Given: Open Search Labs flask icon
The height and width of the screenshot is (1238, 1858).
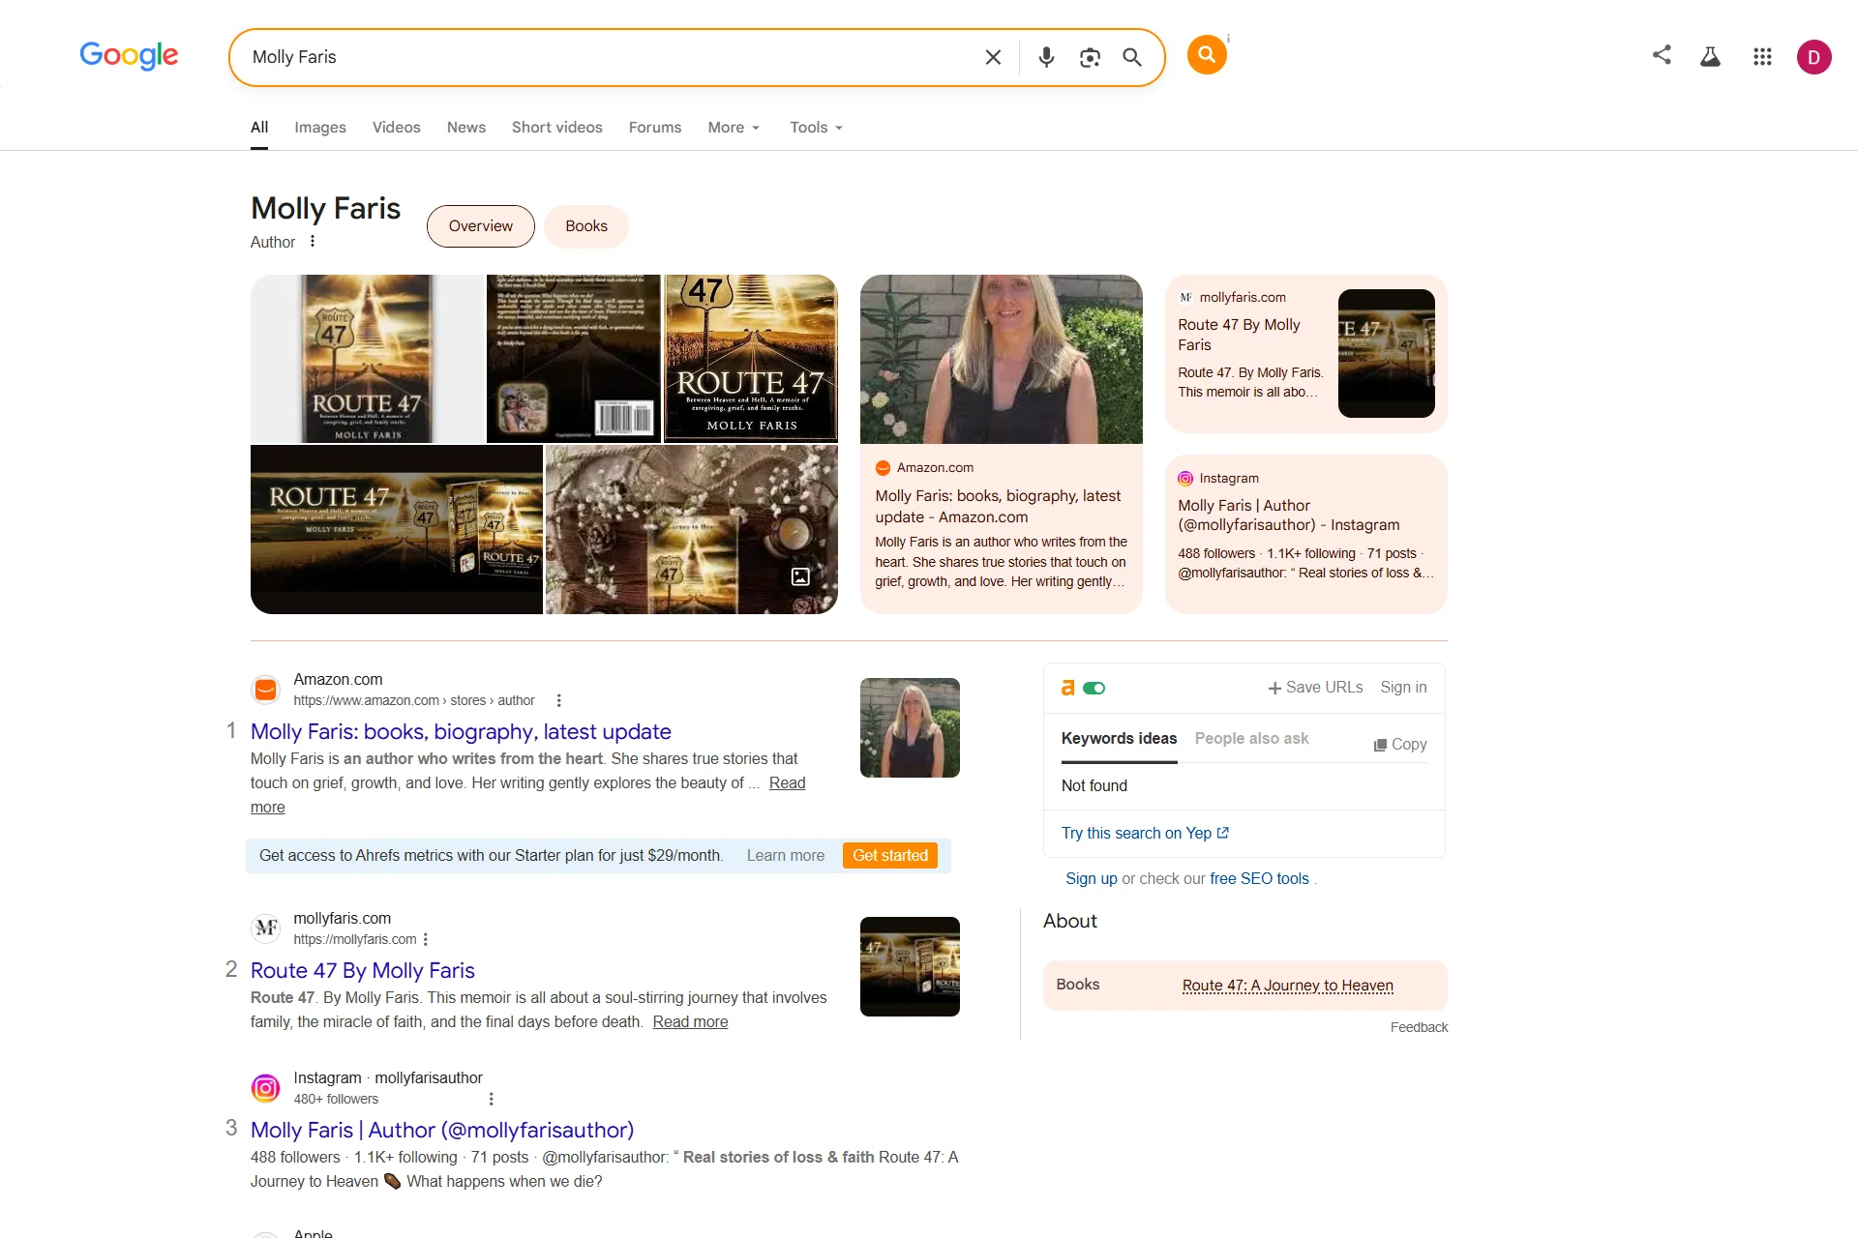Looking at the screenshot, I should tap(1710, 57).
